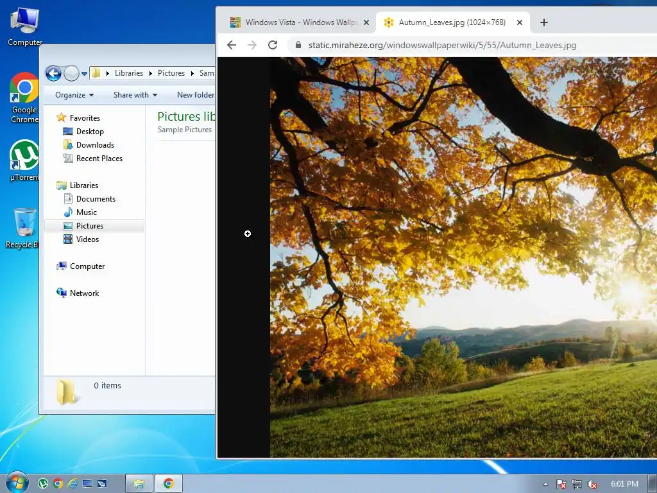This screenshot has width=657, height=493.
Task: Click Switch between windows quick launch icon
Action: [x=102, y=484]
